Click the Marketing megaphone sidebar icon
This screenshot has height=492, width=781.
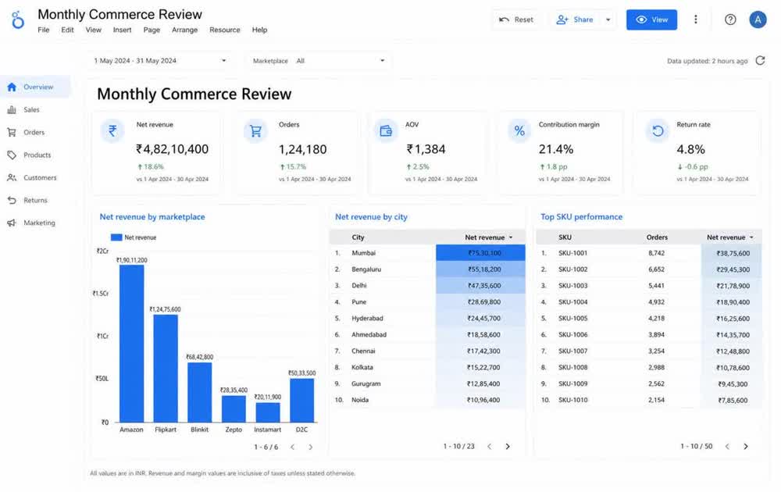pyautogui.click(x=12, y=223)
